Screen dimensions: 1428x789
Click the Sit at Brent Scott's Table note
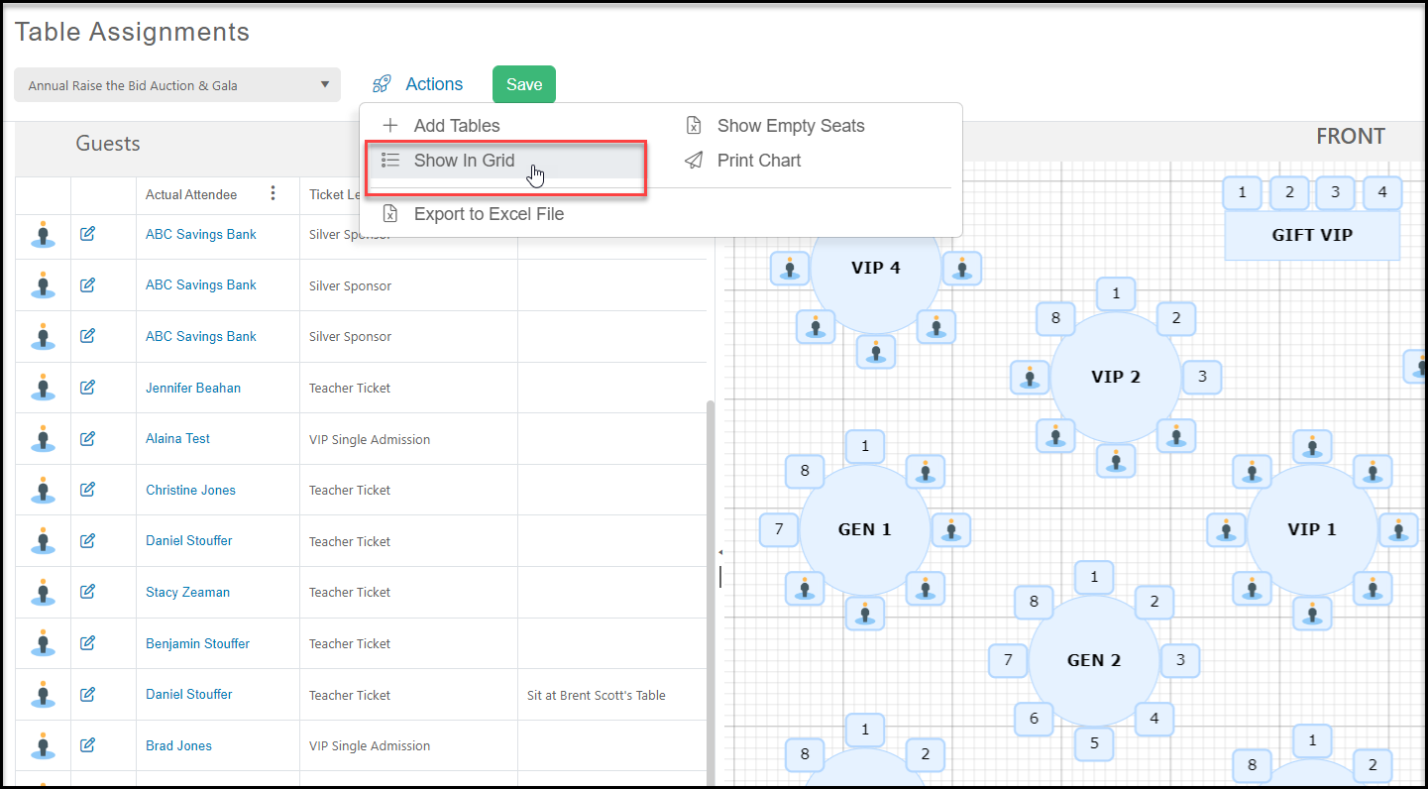[x=597, y=695]
